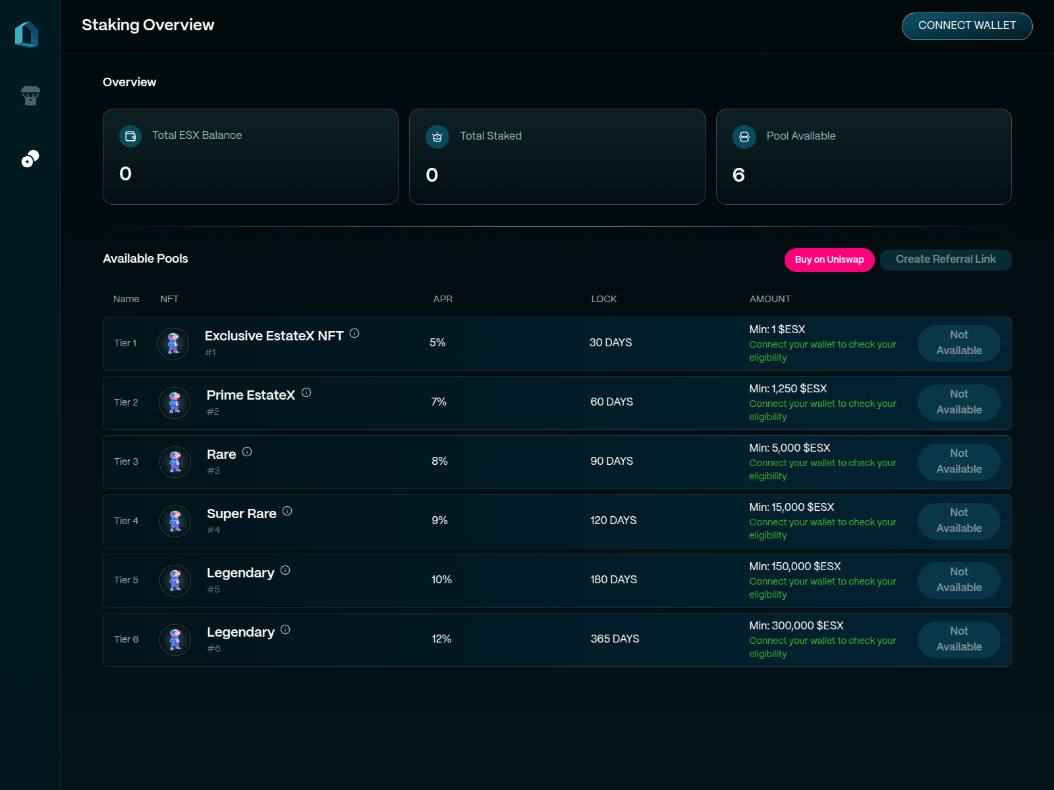Click the 120 DAYS lock value
Viewport: 1054px width, 790px height.
(x=613, y=520)
